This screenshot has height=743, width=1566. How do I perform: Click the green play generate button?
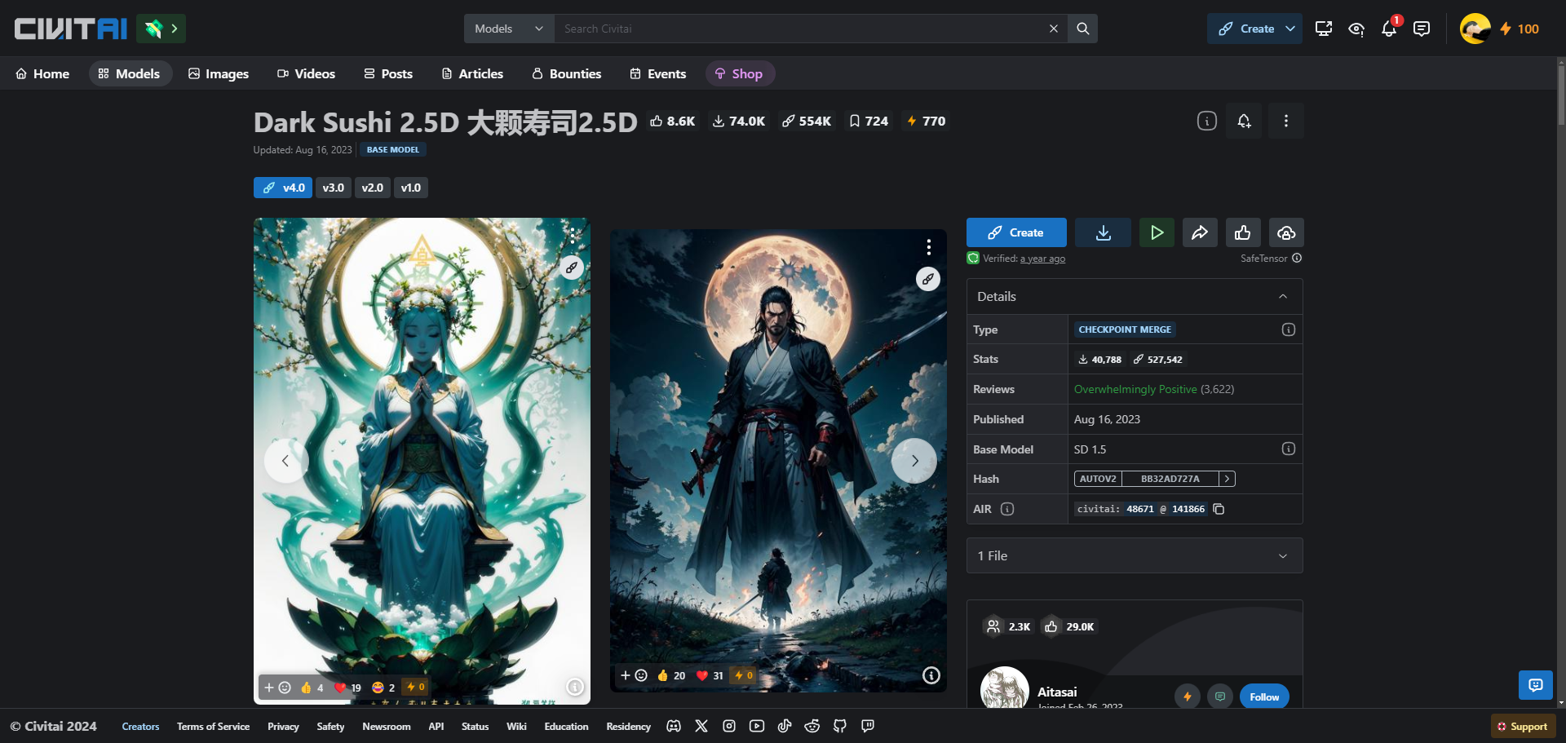tap(1157, 232)
